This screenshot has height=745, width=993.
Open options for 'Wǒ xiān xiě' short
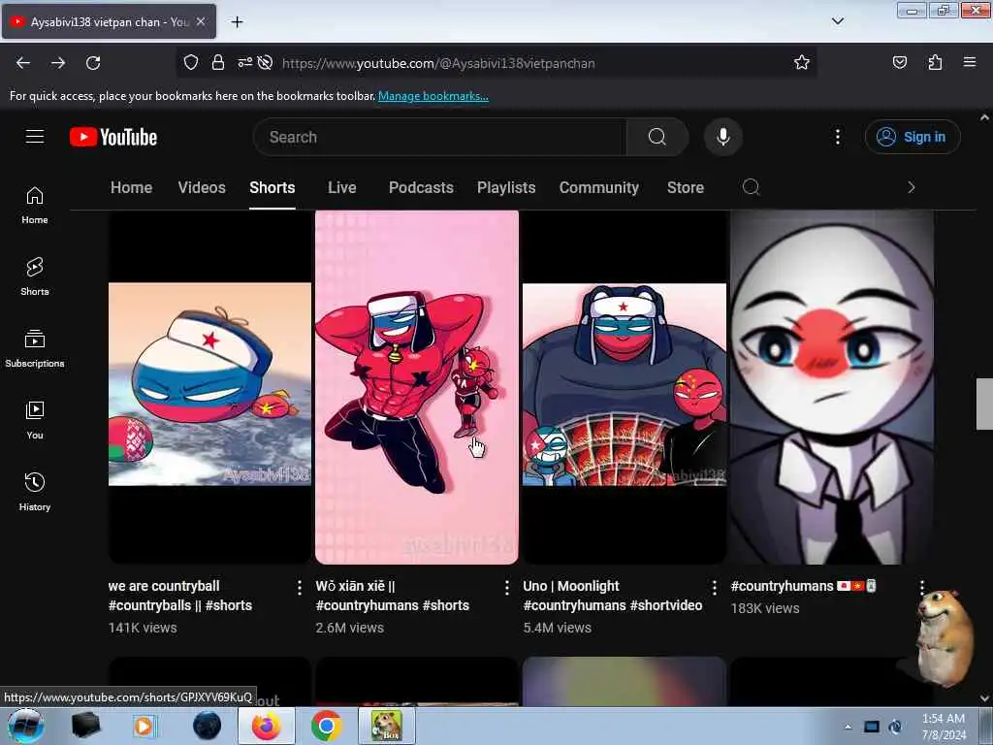[506, 588]
